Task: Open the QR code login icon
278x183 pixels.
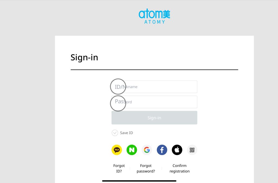Action: point(192,150)
